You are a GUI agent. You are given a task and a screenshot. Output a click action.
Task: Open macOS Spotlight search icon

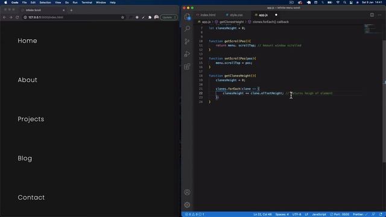click(344, 2)
